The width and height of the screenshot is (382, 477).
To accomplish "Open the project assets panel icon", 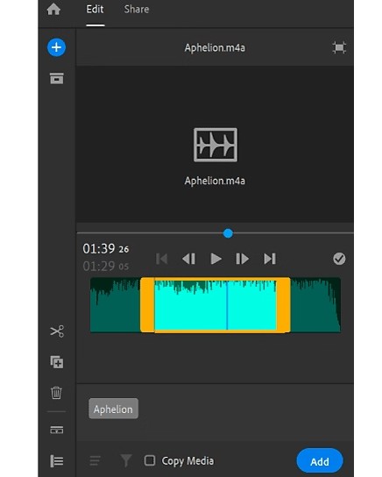I will point(57,78).
